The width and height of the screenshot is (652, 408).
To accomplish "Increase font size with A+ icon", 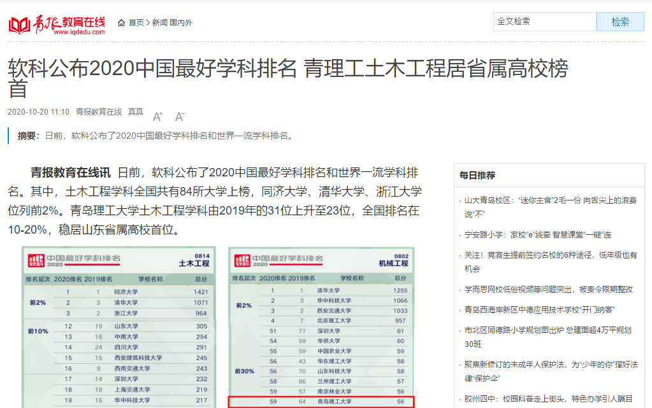I will pos(157,116).
